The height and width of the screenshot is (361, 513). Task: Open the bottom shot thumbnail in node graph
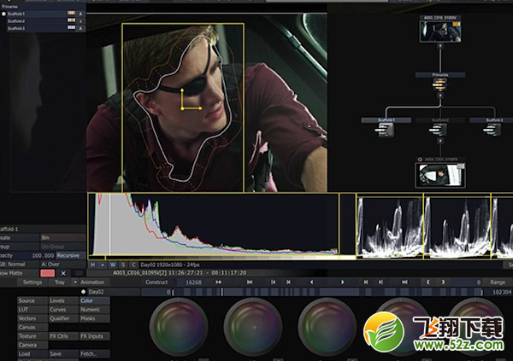440,175
